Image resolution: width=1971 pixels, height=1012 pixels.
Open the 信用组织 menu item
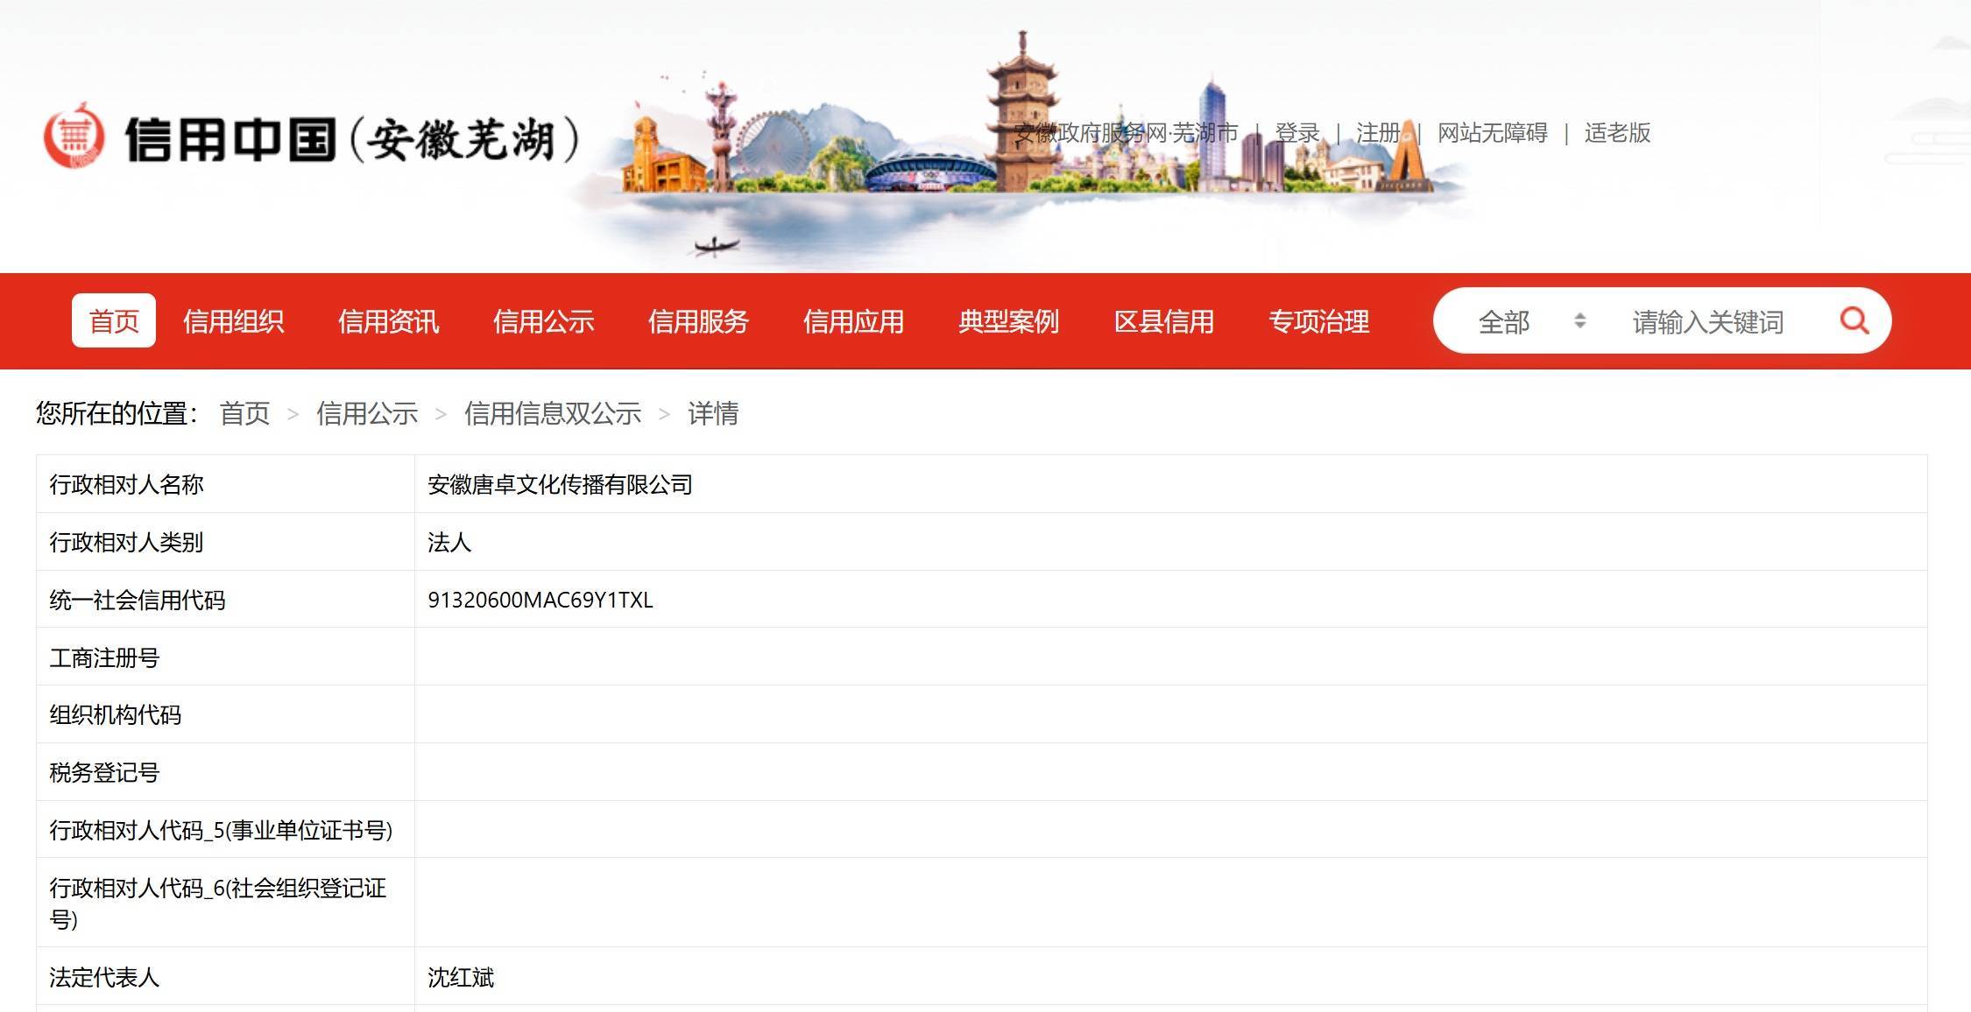(233, 321)
